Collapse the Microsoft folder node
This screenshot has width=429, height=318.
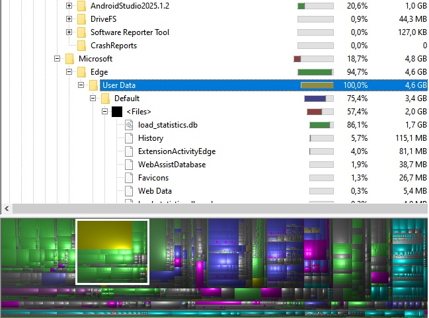click(x=58, y=59)
